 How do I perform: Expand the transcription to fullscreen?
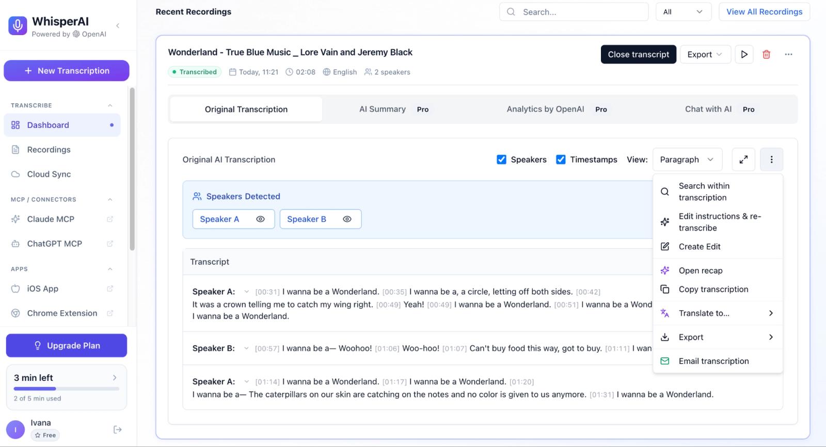coord(743,159)
